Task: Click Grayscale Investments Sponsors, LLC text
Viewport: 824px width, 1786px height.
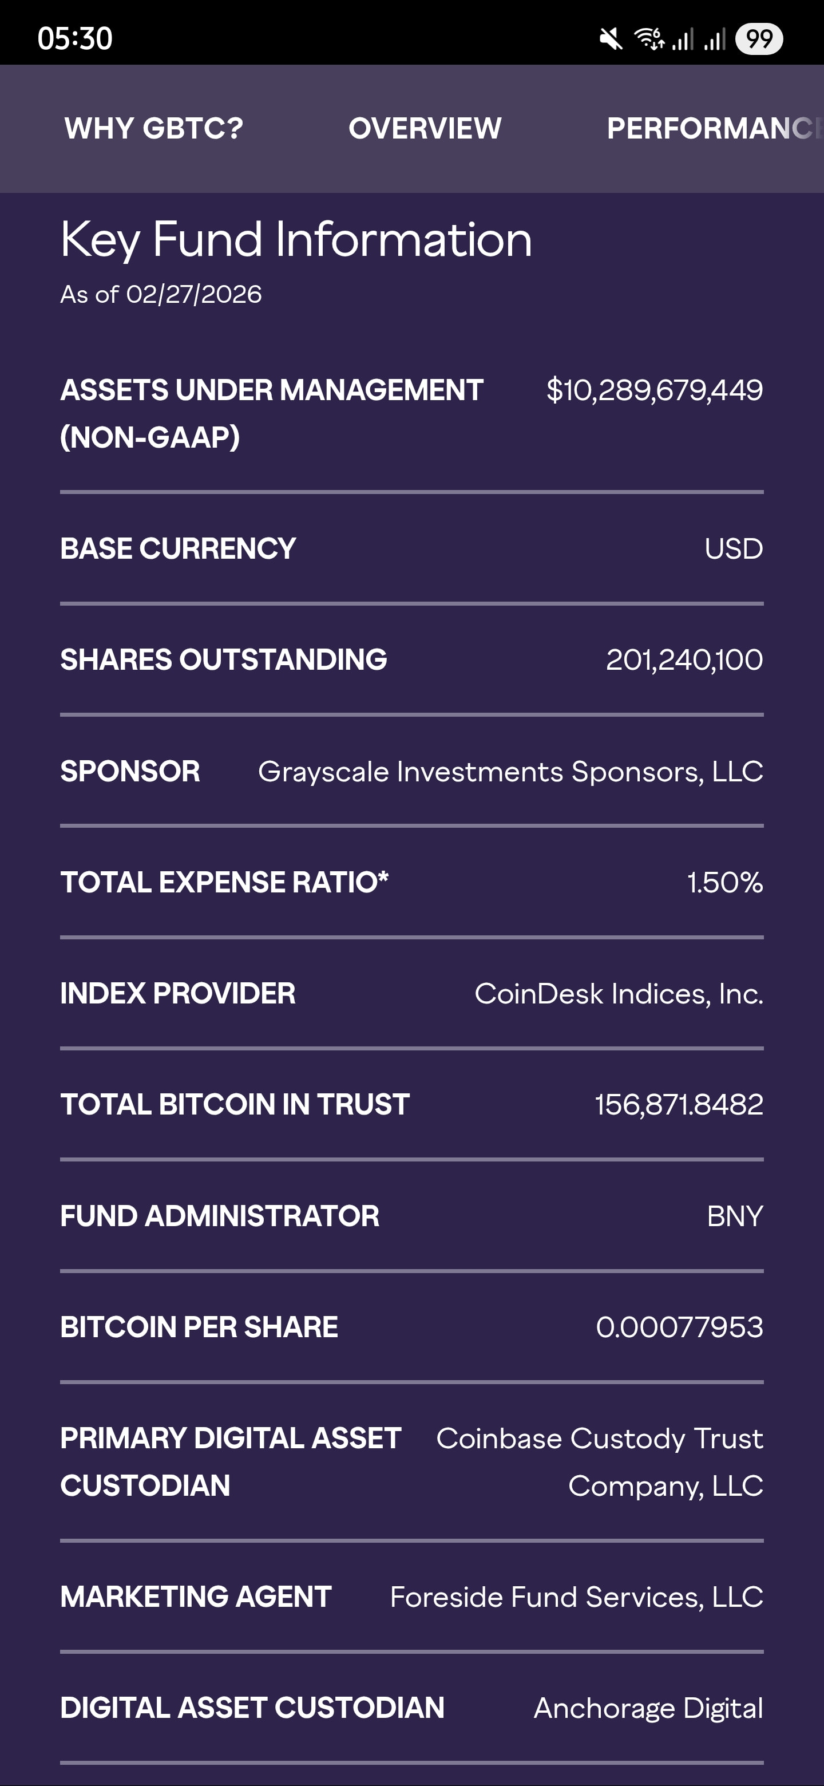Action: coord(510,772)
